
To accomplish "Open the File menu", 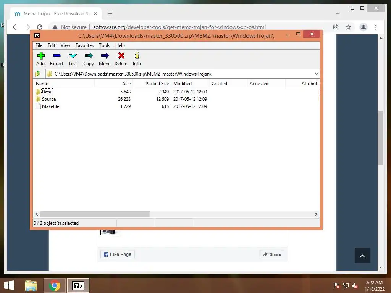I will coord(39,45).
